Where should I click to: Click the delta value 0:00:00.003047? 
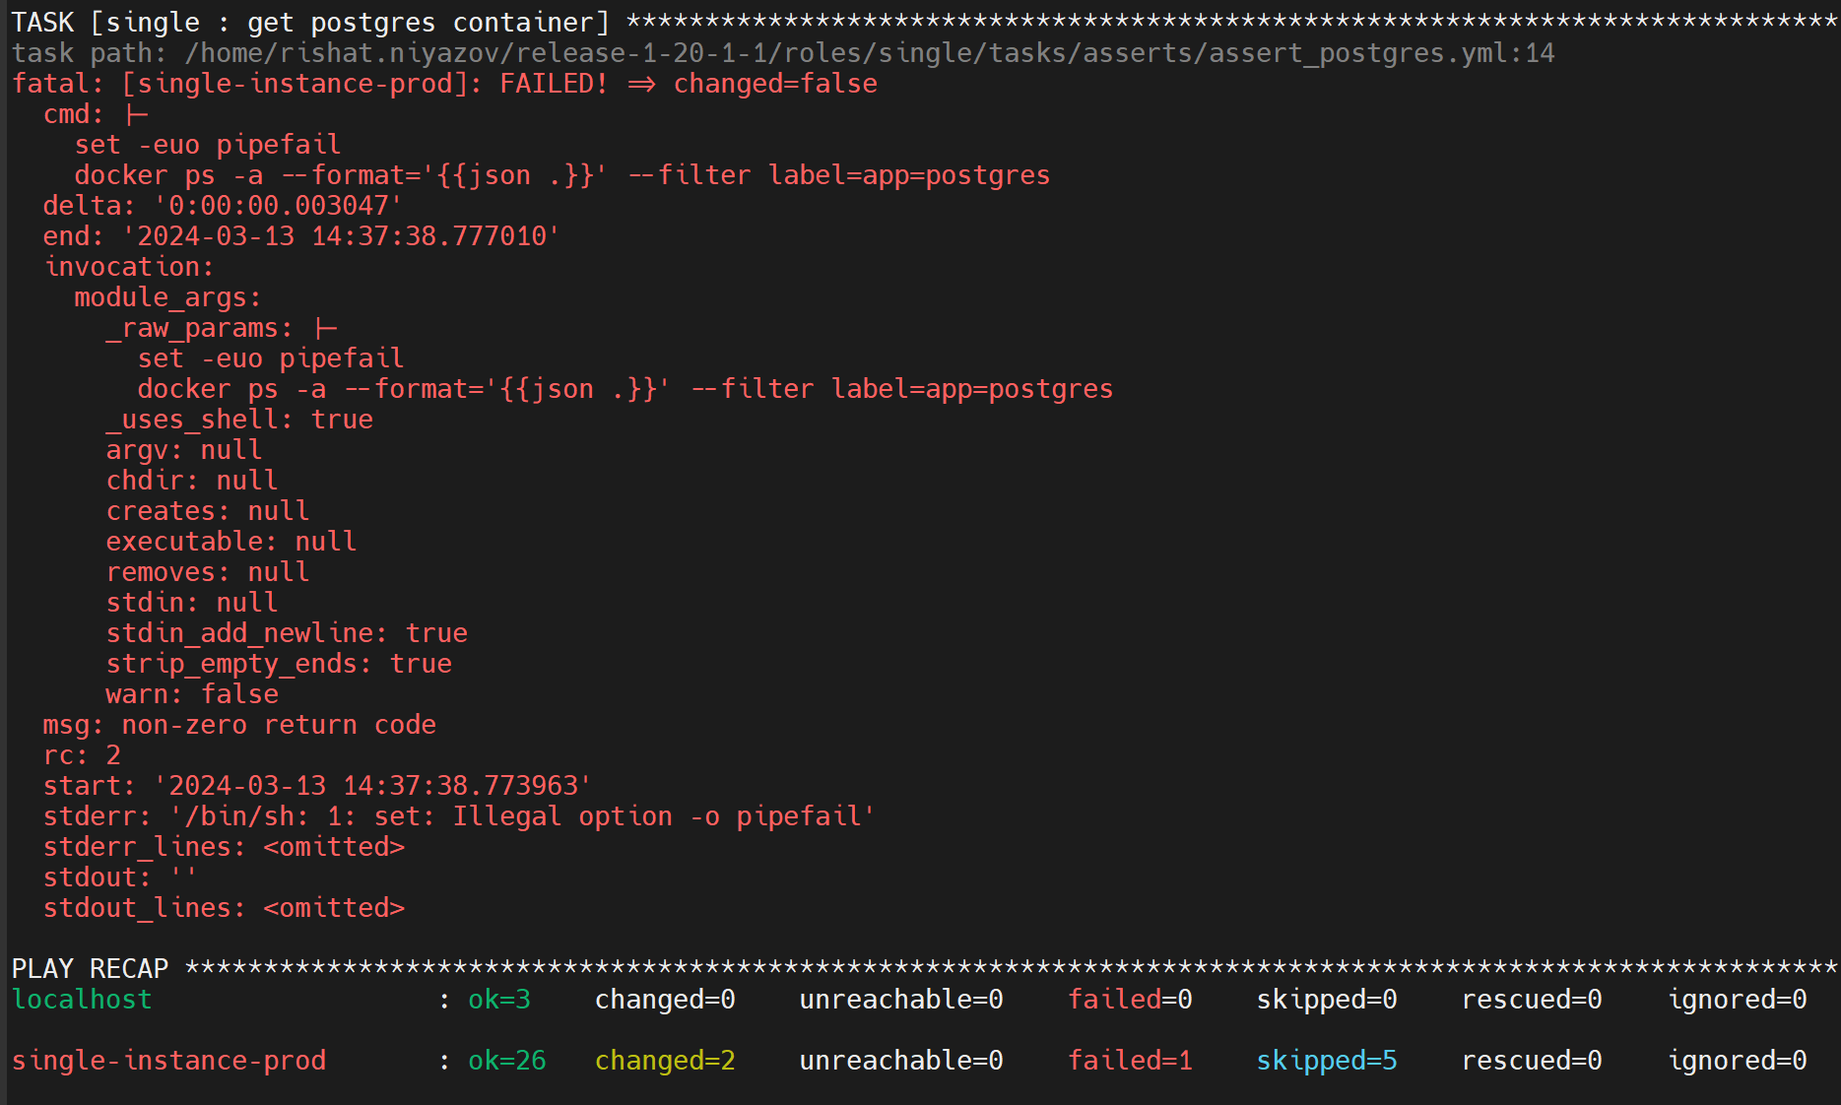point(278,206)
